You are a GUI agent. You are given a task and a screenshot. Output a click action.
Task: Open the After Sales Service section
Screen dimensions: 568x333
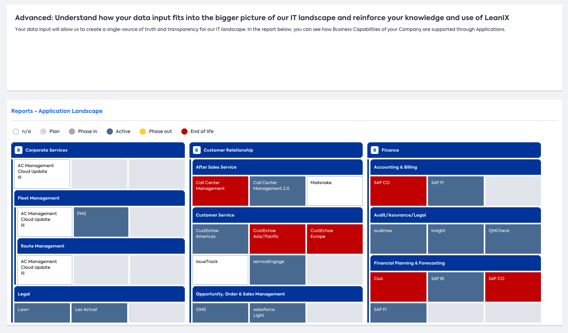278,167
